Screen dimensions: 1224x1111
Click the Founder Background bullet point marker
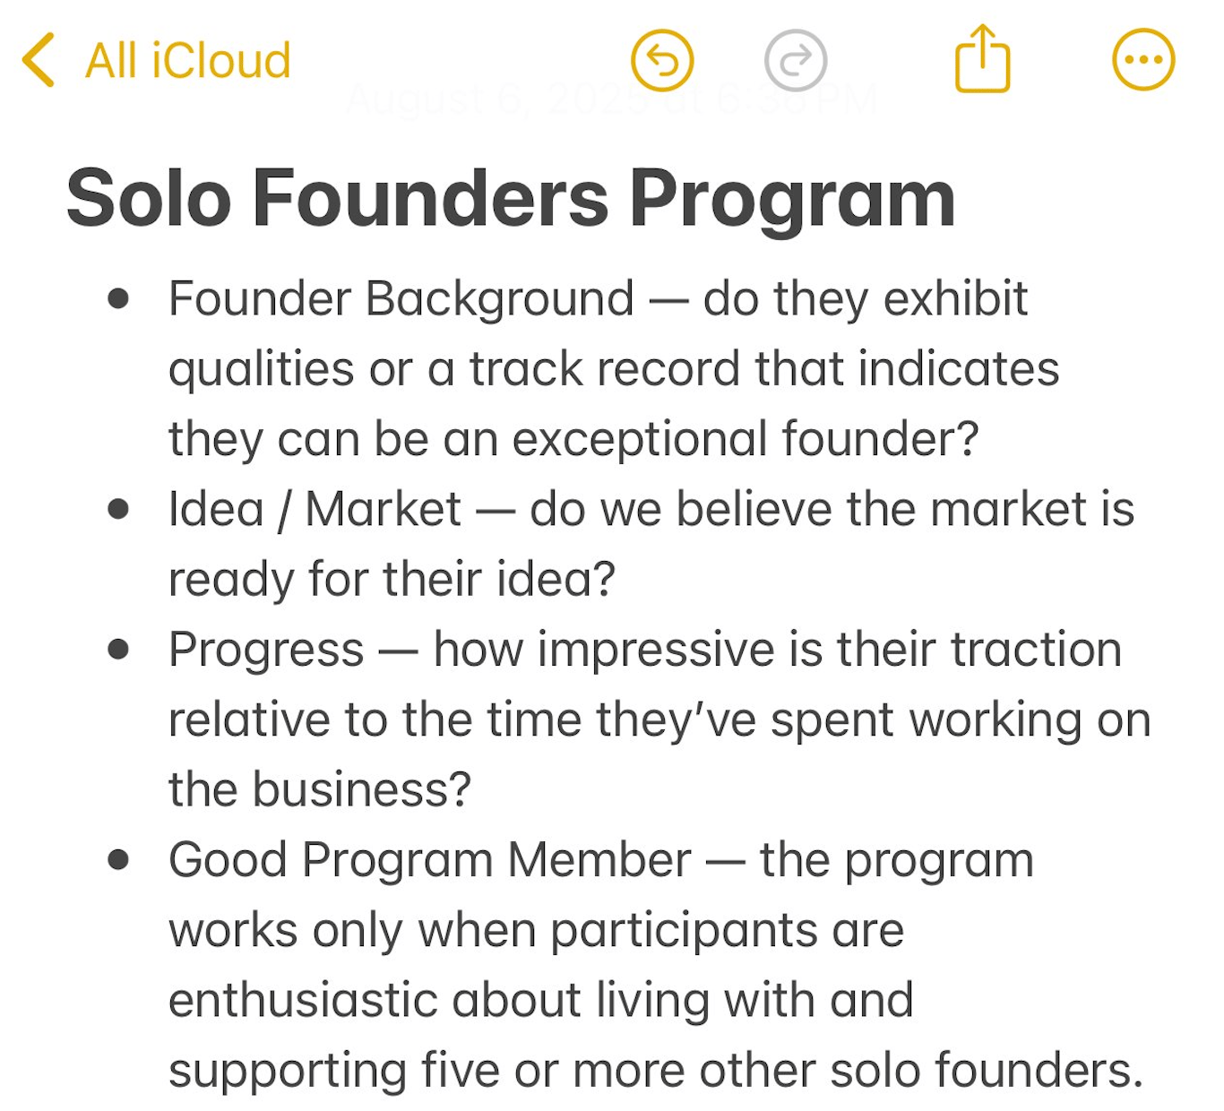click(118, 298)
